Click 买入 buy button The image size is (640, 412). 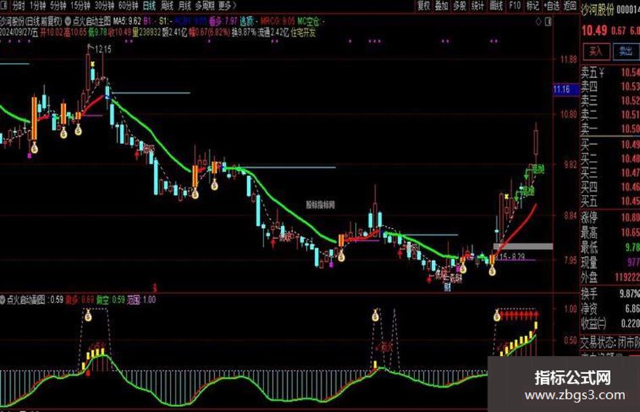pos(596,51)
